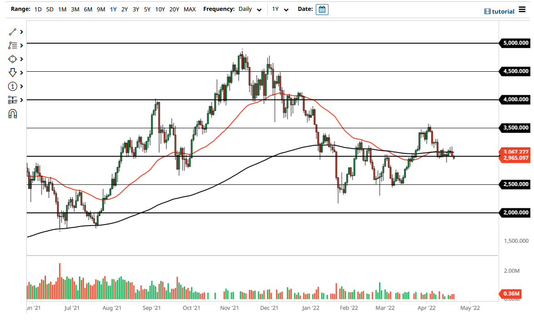This screenshot has height=320, width=534.
Task: Click the Sep '21 date axis label
Action: coord(152,308)
